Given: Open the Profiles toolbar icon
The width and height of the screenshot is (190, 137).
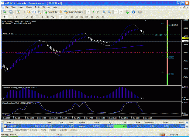Looking at the screenshot, I should point(11,12).
